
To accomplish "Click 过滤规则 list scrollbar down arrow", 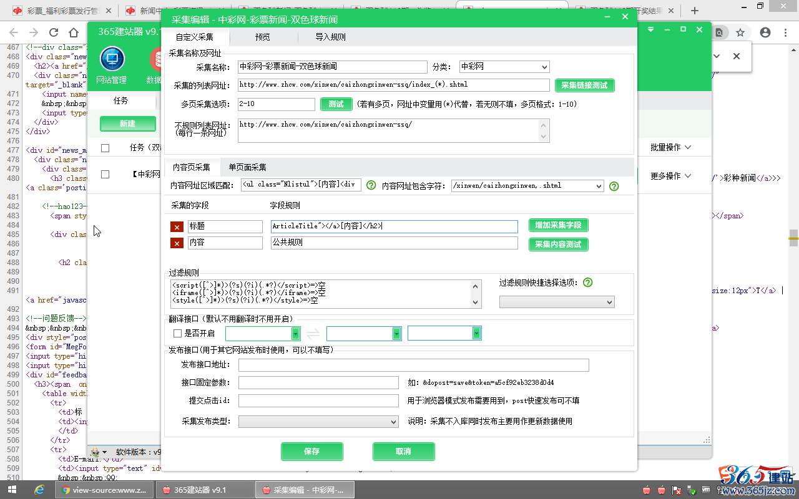I will pos(476,303).
